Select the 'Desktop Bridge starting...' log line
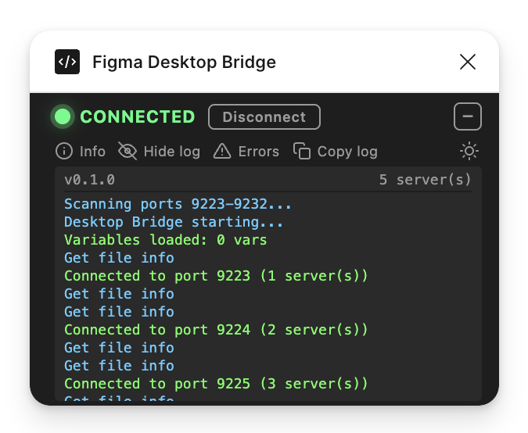528x433 pixels. [x=174, y=222]
